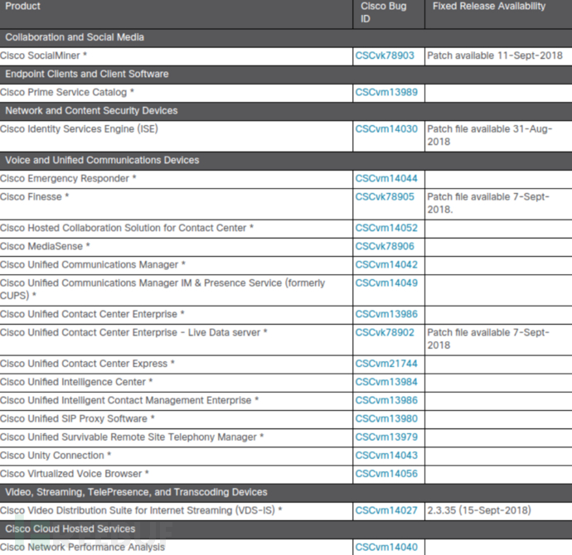Visit bug CSCvm14049 for IM & Presence
The height and width of the screenshot is (555, 572).
(386, 283)
